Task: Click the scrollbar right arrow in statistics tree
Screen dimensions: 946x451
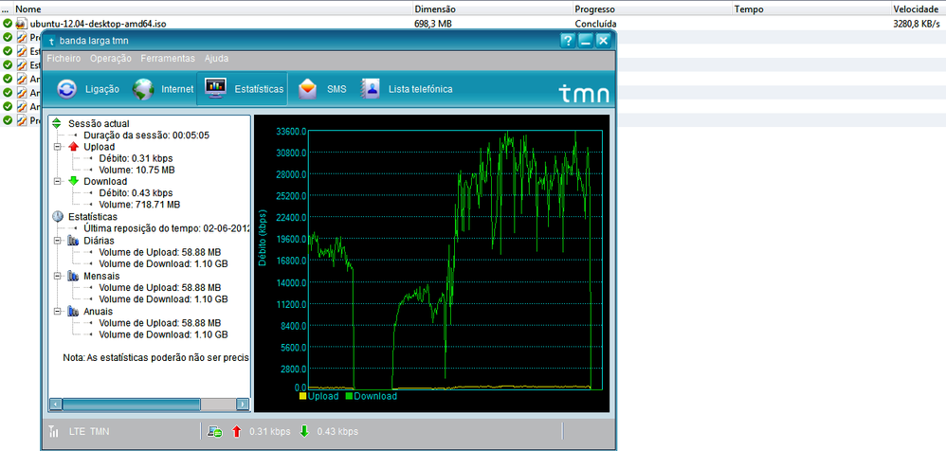Action: (243, 404)
